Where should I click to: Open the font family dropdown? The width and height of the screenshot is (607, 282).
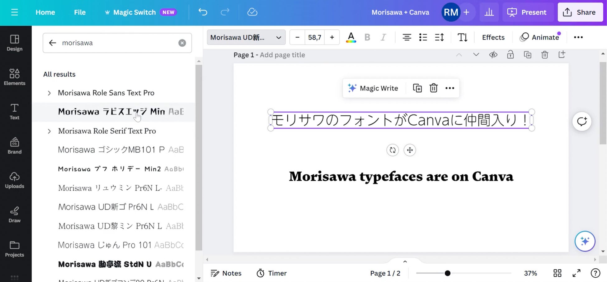246,37
